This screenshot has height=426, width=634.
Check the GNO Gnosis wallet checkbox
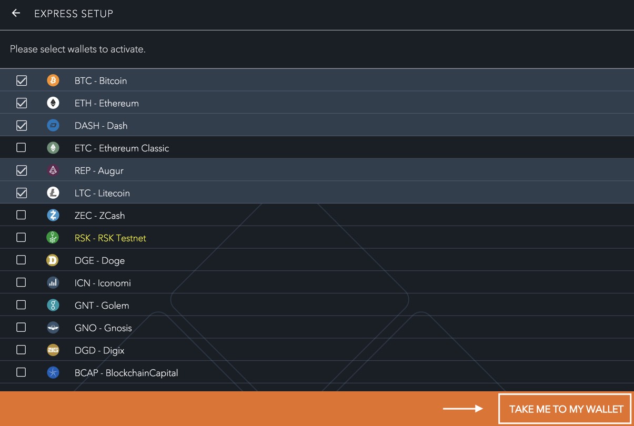(x=21, y=327)
